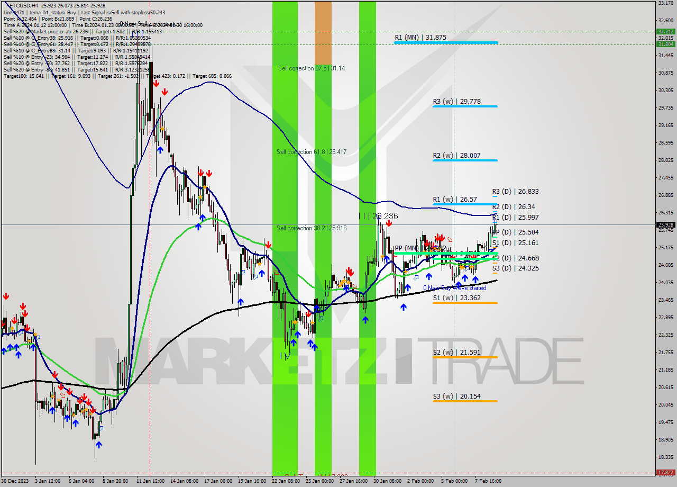Click the 'Sell correction 38.2 | 25.916' label

pos(312,228)
